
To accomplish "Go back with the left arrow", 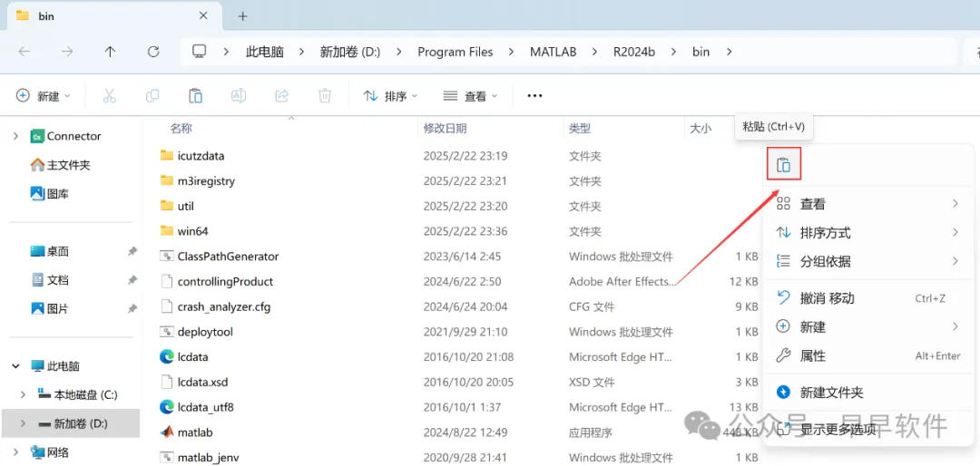I will [24, 52].
